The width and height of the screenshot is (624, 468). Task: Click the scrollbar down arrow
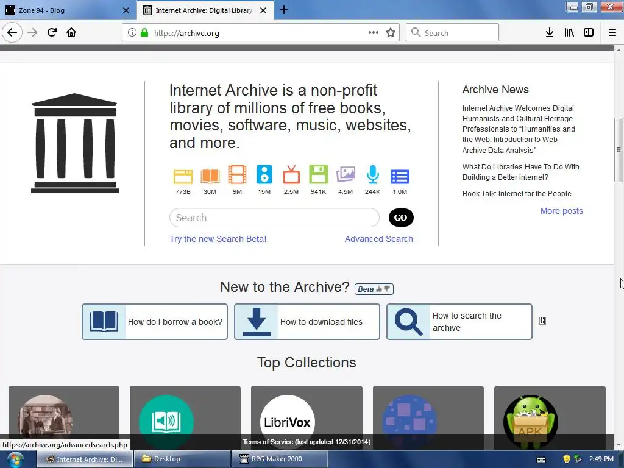click(x=619, y=445)
